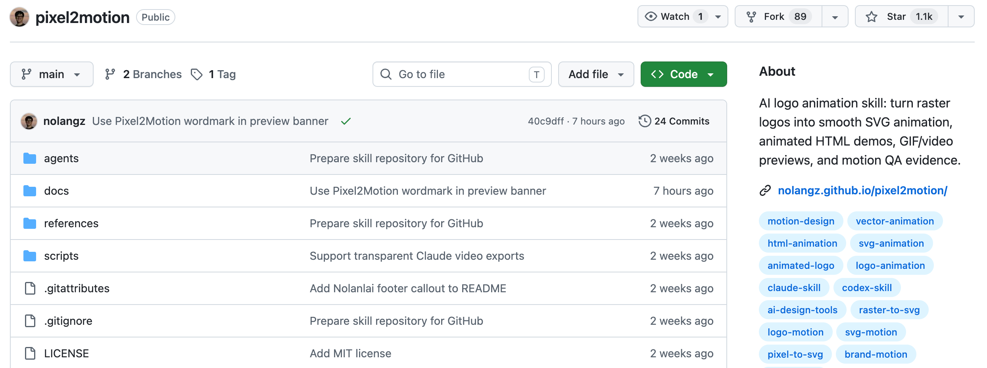Open commit hash 40c9dff
Screen dimensions: 987x368
click(x=545, y=121)
